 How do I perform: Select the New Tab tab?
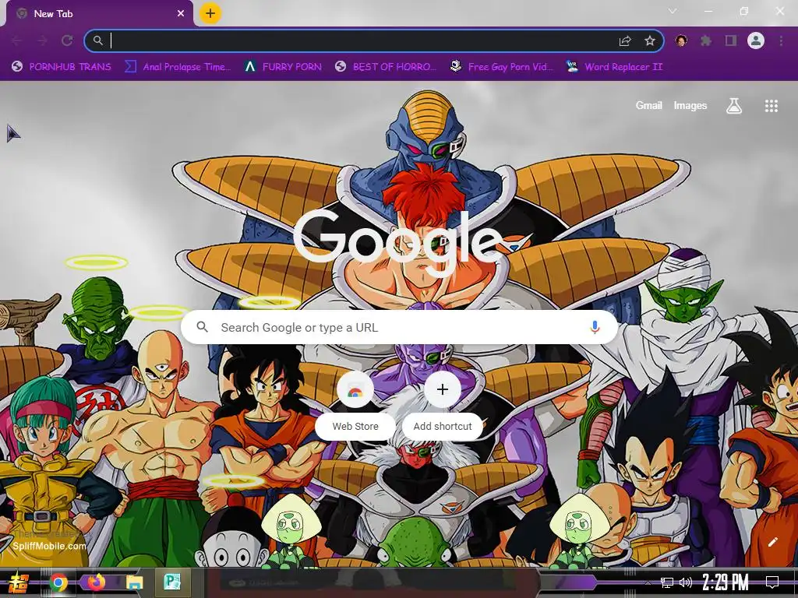[100, 14]
